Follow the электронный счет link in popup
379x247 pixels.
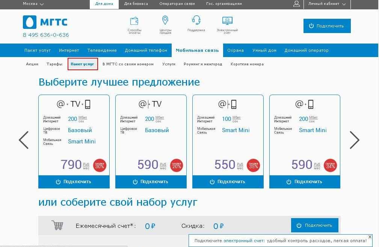243,241
